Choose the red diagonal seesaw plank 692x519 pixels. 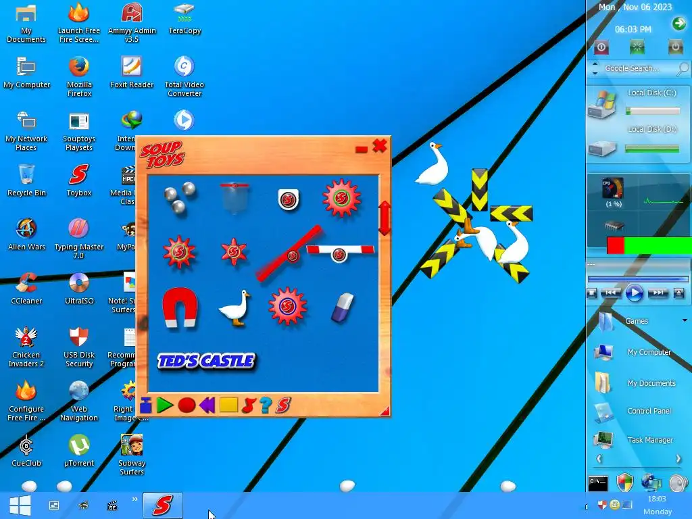[x=289, y=253]
